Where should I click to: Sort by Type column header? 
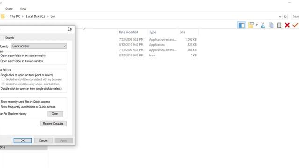[153, 32]
